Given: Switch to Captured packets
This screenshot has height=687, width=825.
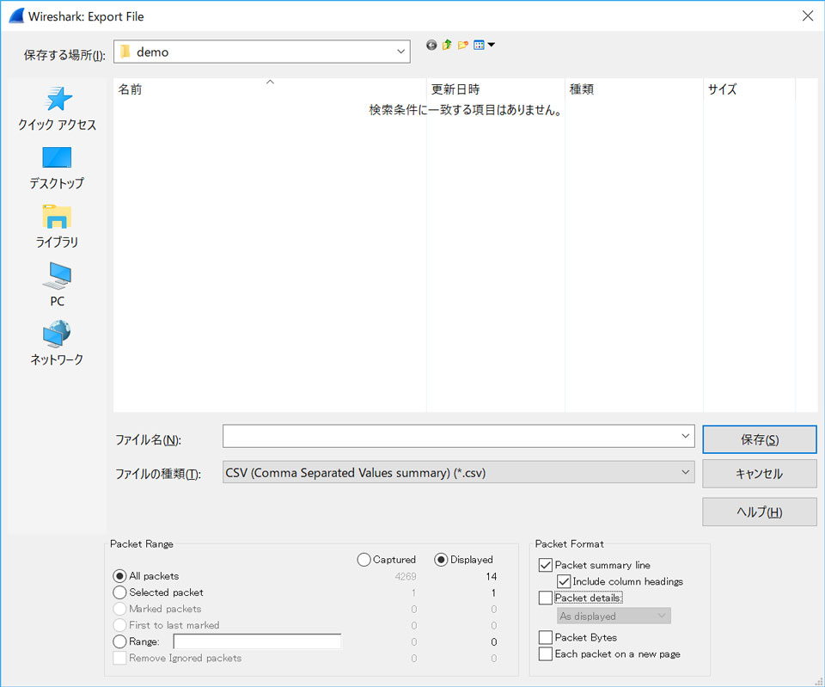Looking at the screenshot, I should pos(364,560).
